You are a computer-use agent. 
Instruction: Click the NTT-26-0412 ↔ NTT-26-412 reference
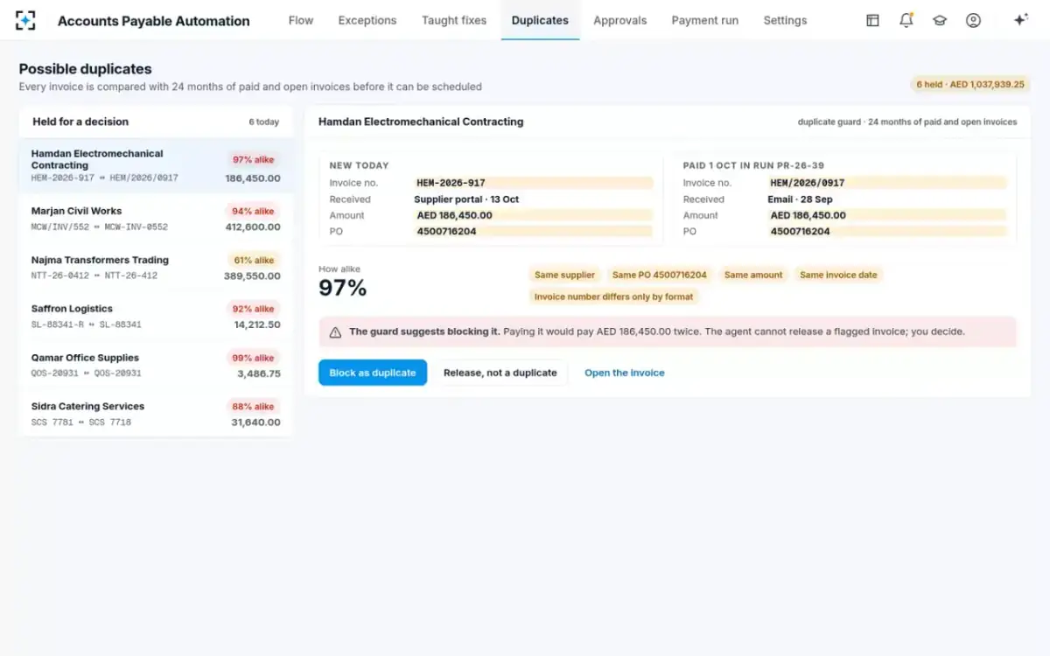coord(94,276)
